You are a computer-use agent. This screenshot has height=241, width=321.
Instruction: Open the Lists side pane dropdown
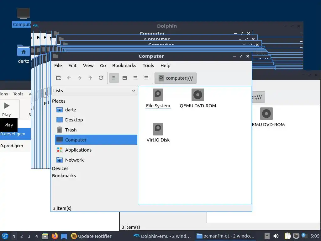tap(94, 91)
